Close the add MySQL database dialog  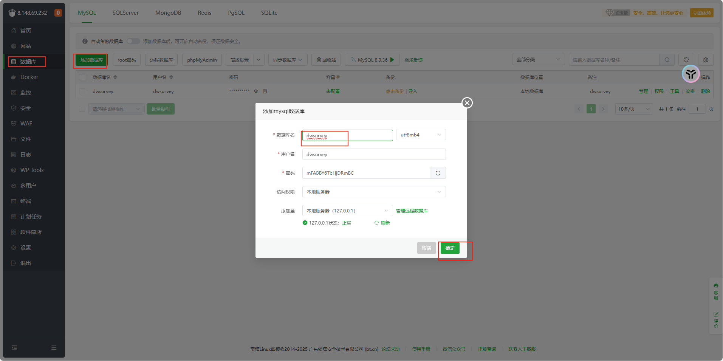click(x=467, y=103)
